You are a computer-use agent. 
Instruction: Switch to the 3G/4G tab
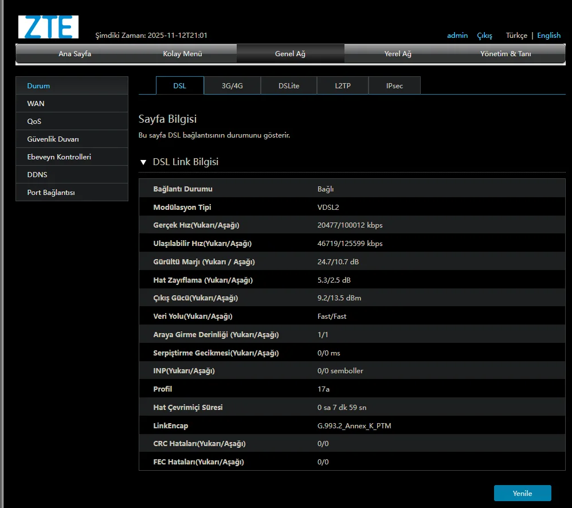click(x=232, y=86)
